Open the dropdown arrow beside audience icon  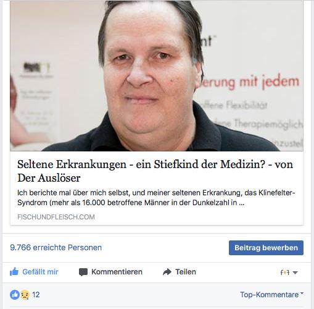(x=295, y=273)
